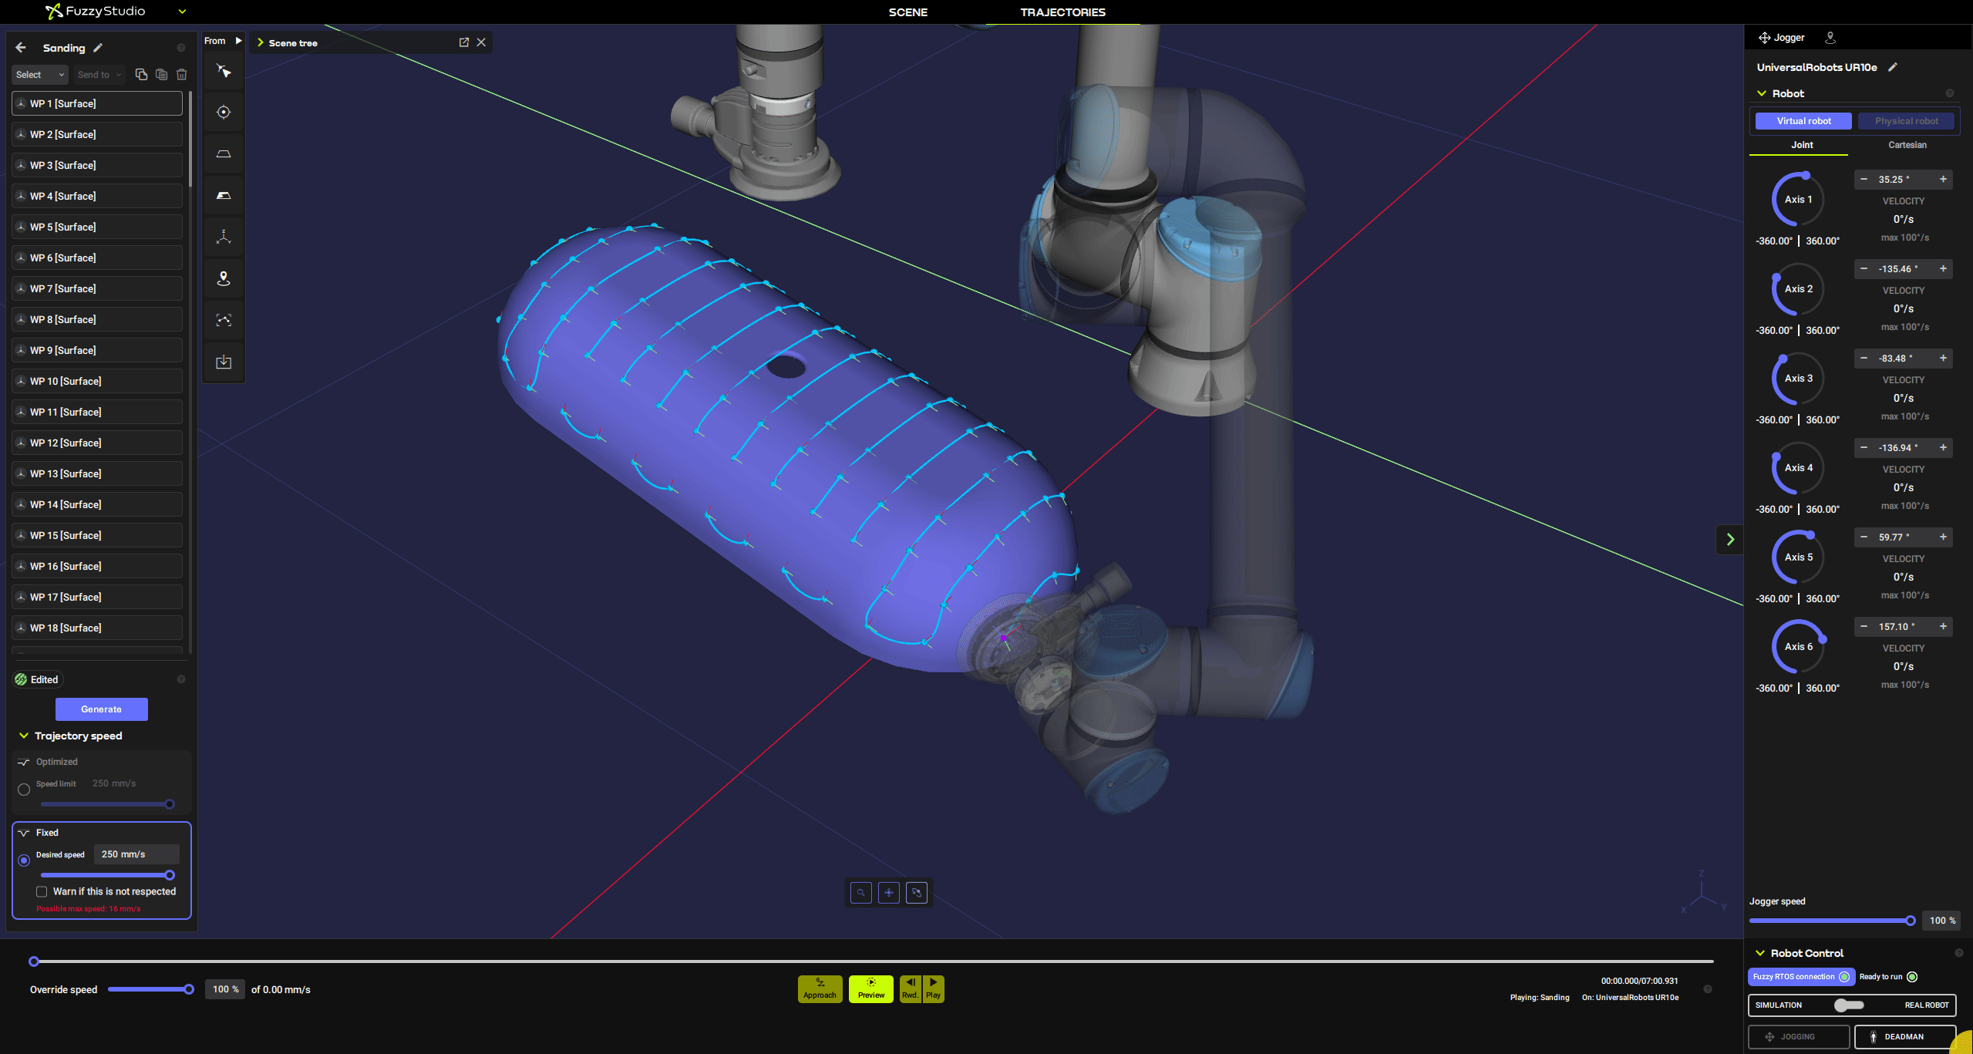
Task: Select the filled surface plane tool
Action: (224, 196)
